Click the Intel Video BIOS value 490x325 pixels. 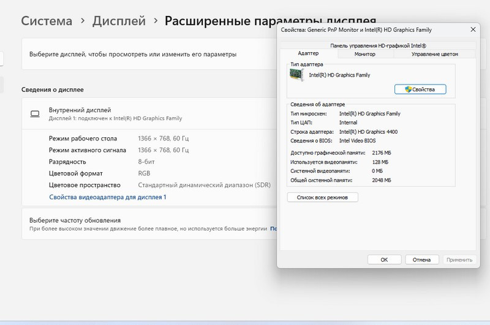tap(358, 141)
